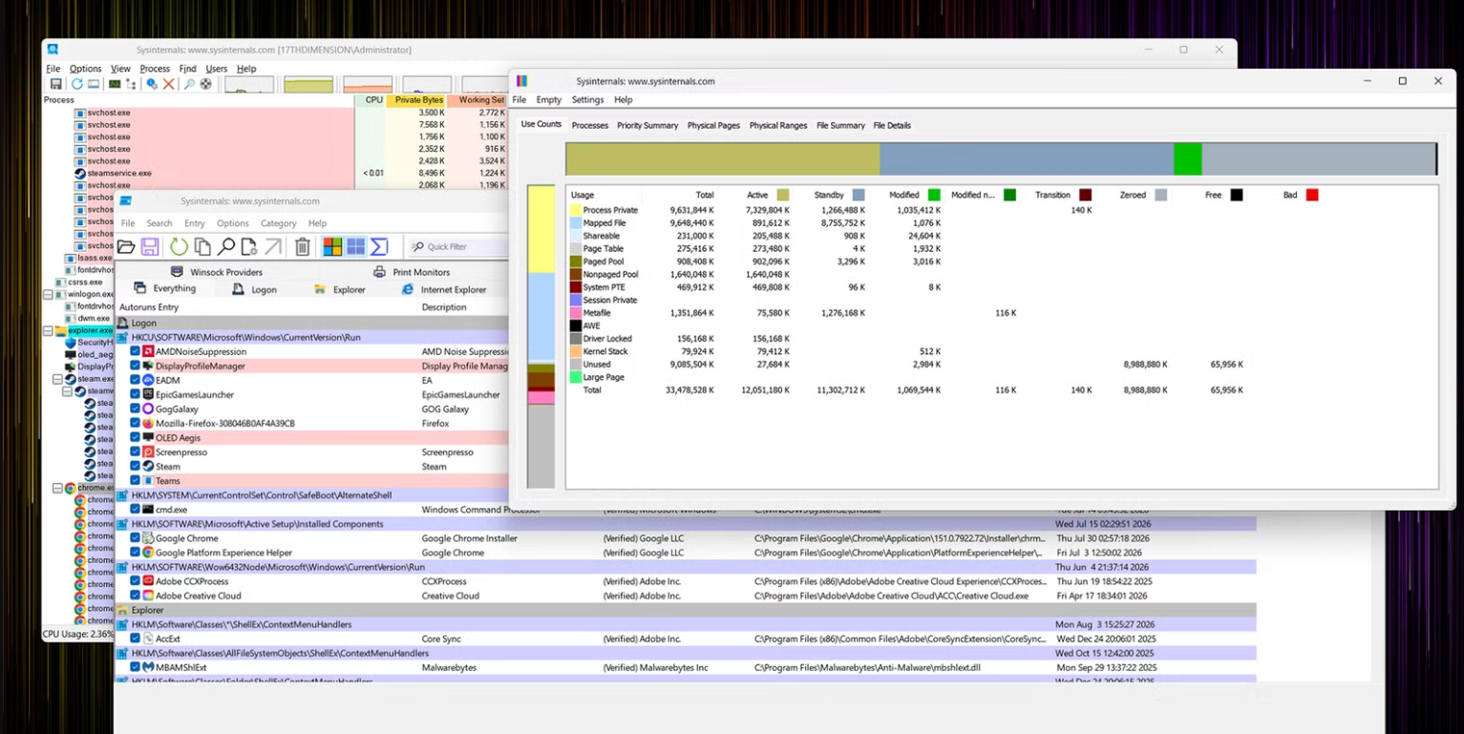Viewport: 1464px width, 734px height.
Task: Click green Refresh icon in Autoruns toolbar
Action: point(179,247)
